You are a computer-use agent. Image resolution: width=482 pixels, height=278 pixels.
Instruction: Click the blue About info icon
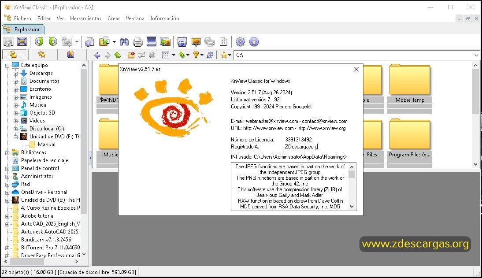(254, 41)
